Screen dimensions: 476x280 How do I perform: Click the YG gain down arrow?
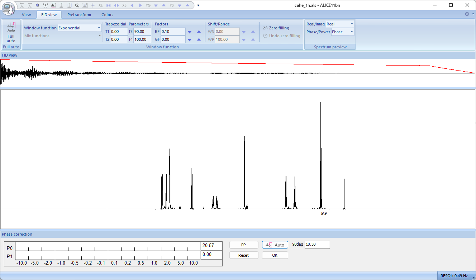[156, 5]
